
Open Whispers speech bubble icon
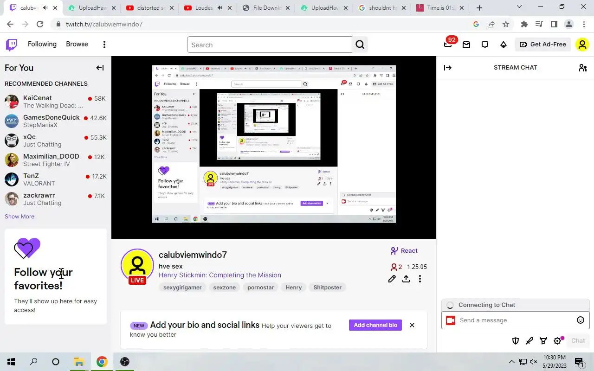[485, 45]
